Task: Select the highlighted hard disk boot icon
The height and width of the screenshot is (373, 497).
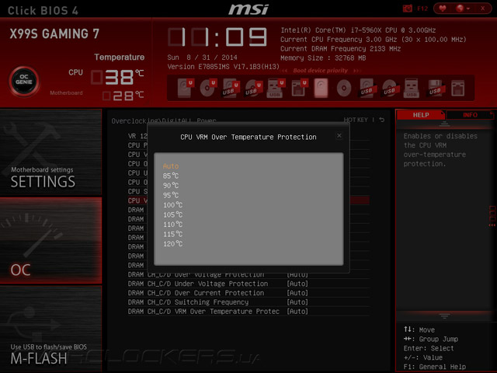Action: coord(321,88)
